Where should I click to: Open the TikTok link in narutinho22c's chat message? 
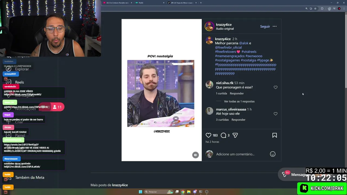tap(23, 95)
